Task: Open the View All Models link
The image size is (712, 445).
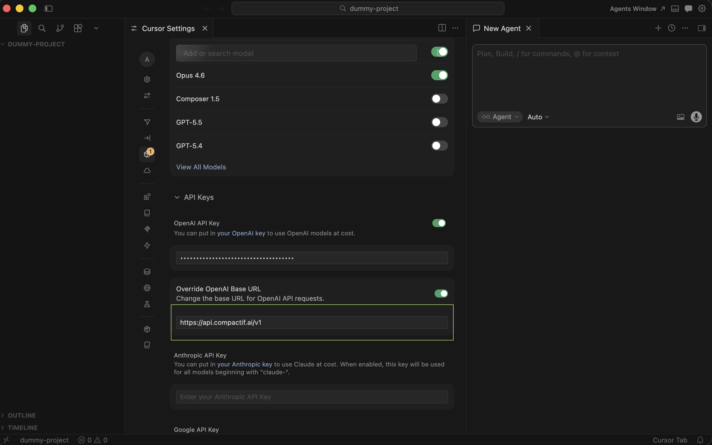Action: 201,167
